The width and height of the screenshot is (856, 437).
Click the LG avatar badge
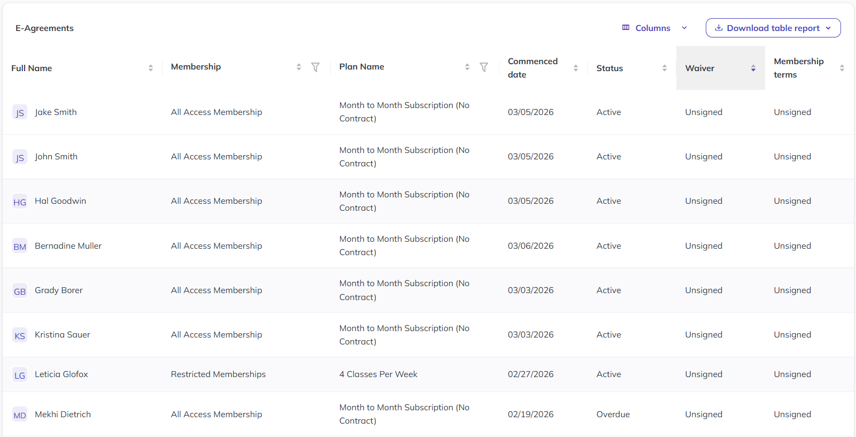20,375
